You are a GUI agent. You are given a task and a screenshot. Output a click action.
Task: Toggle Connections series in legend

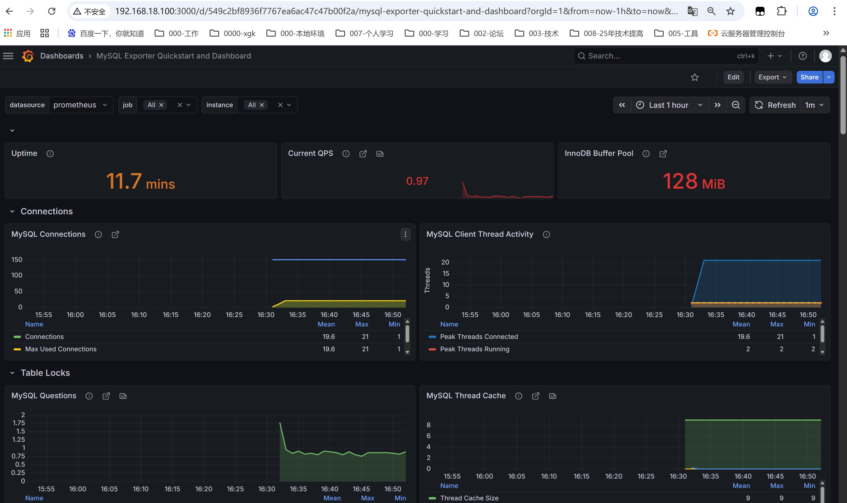tap(44, 337)
